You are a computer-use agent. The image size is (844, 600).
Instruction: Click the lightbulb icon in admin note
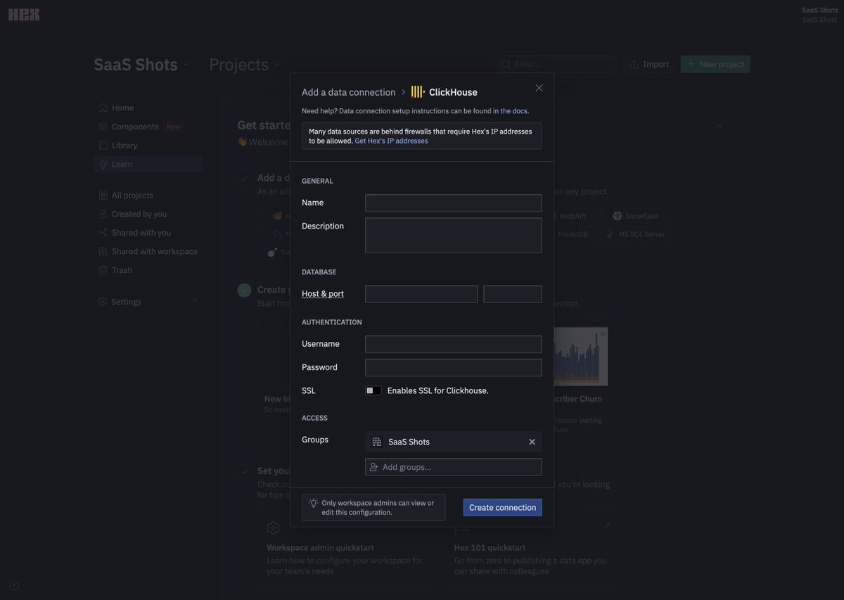pyautogui.click(x=314, y=503)
